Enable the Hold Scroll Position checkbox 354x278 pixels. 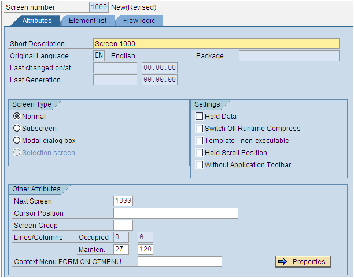click(199, 153)
